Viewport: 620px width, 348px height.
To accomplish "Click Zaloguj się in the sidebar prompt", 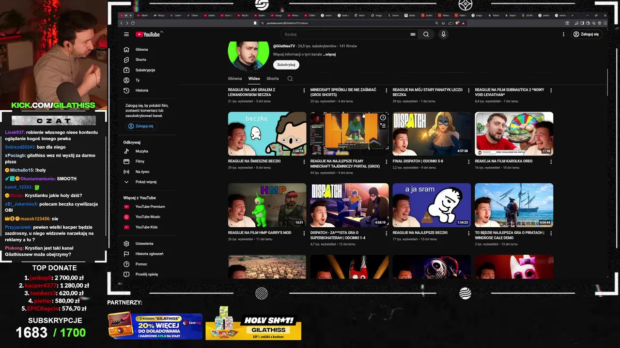I will pos(140,126).
